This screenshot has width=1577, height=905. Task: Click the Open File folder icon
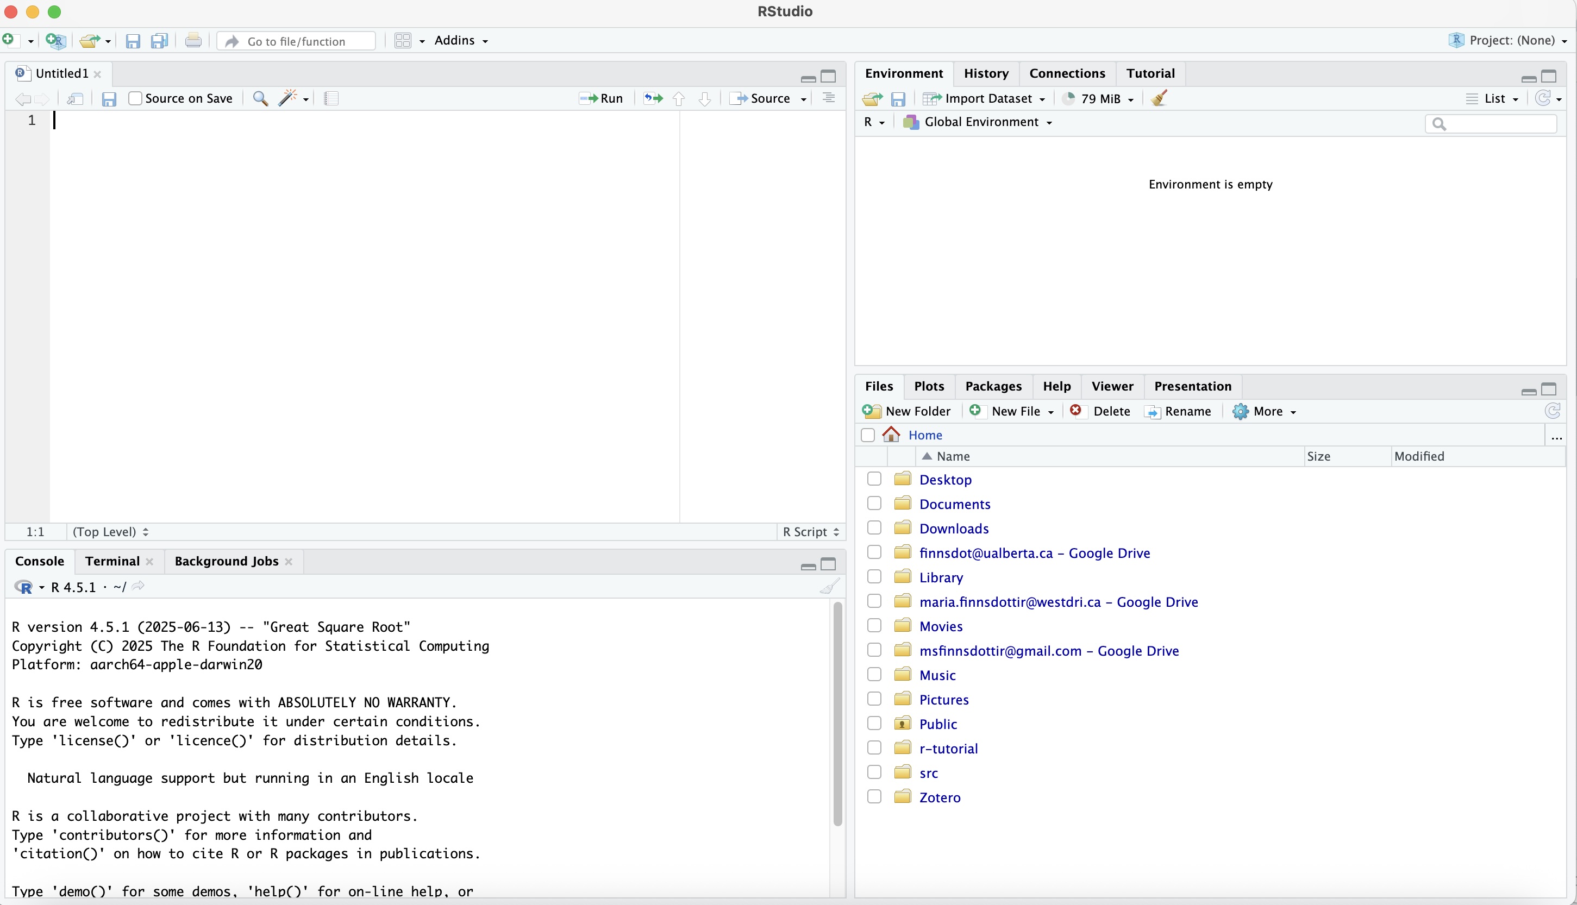click(90, 41)
